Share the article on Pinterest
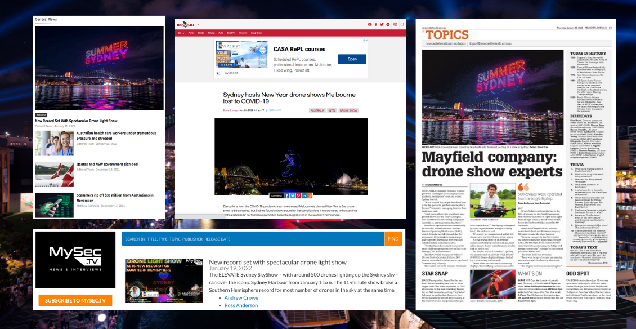The image size is (636, 329). click(x=298, y=196)
